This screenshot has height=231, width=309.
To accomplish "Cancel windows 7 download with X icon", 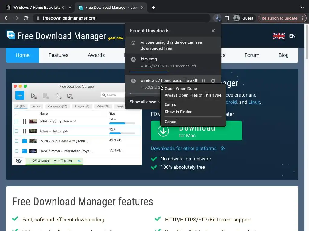I will (213, 81).
